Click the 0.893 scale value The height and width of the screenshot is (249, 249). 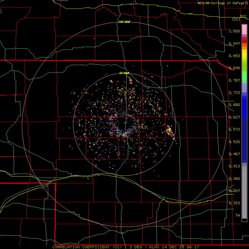(234, 56)
